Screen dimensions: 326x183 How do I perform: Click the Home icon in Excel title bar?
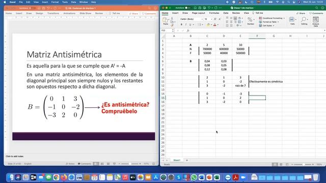(x=195, y=8)
